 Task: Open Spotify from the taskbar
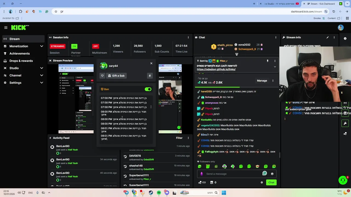pyautogui.click(x=159, y=193)
